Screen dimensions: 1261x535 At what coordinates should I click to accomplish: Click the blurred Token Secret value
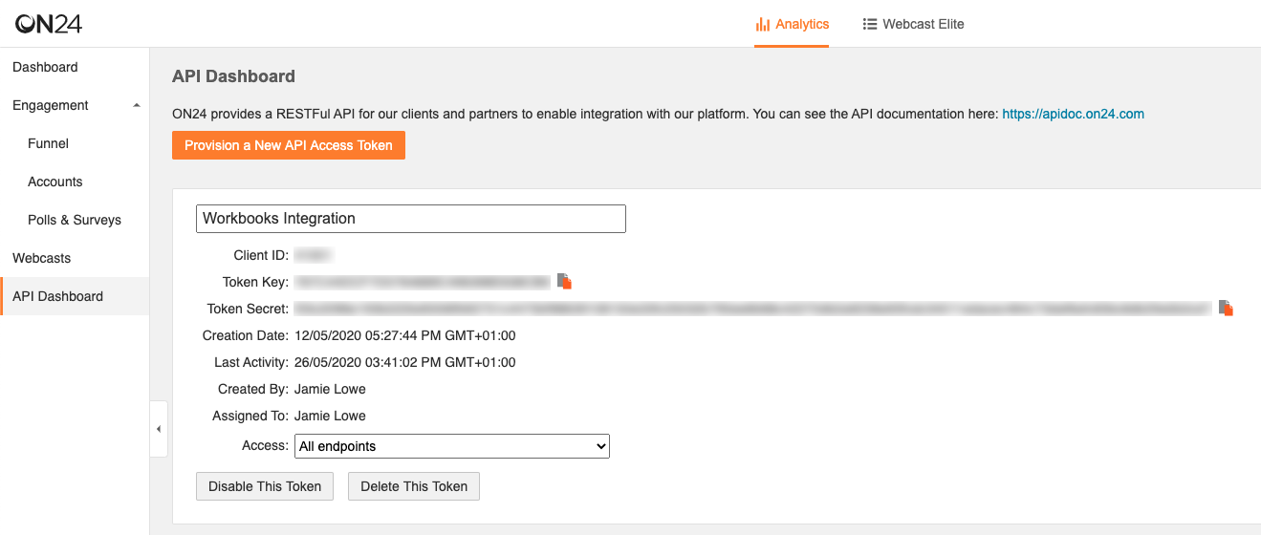pyautogui.click(x=753, y=309)
